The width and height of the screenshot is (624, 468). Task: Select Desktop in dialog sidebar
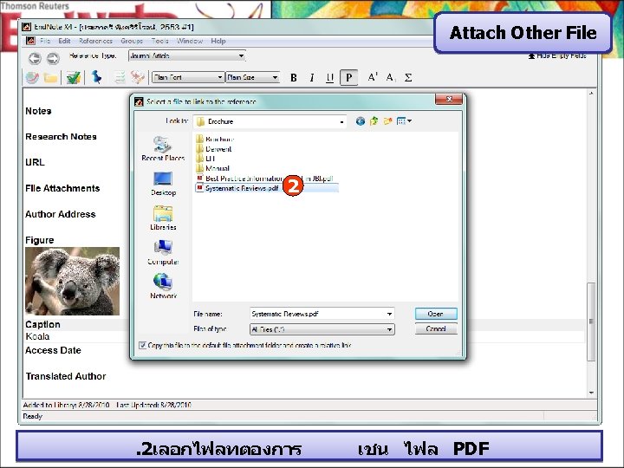[x=163, y=184]
